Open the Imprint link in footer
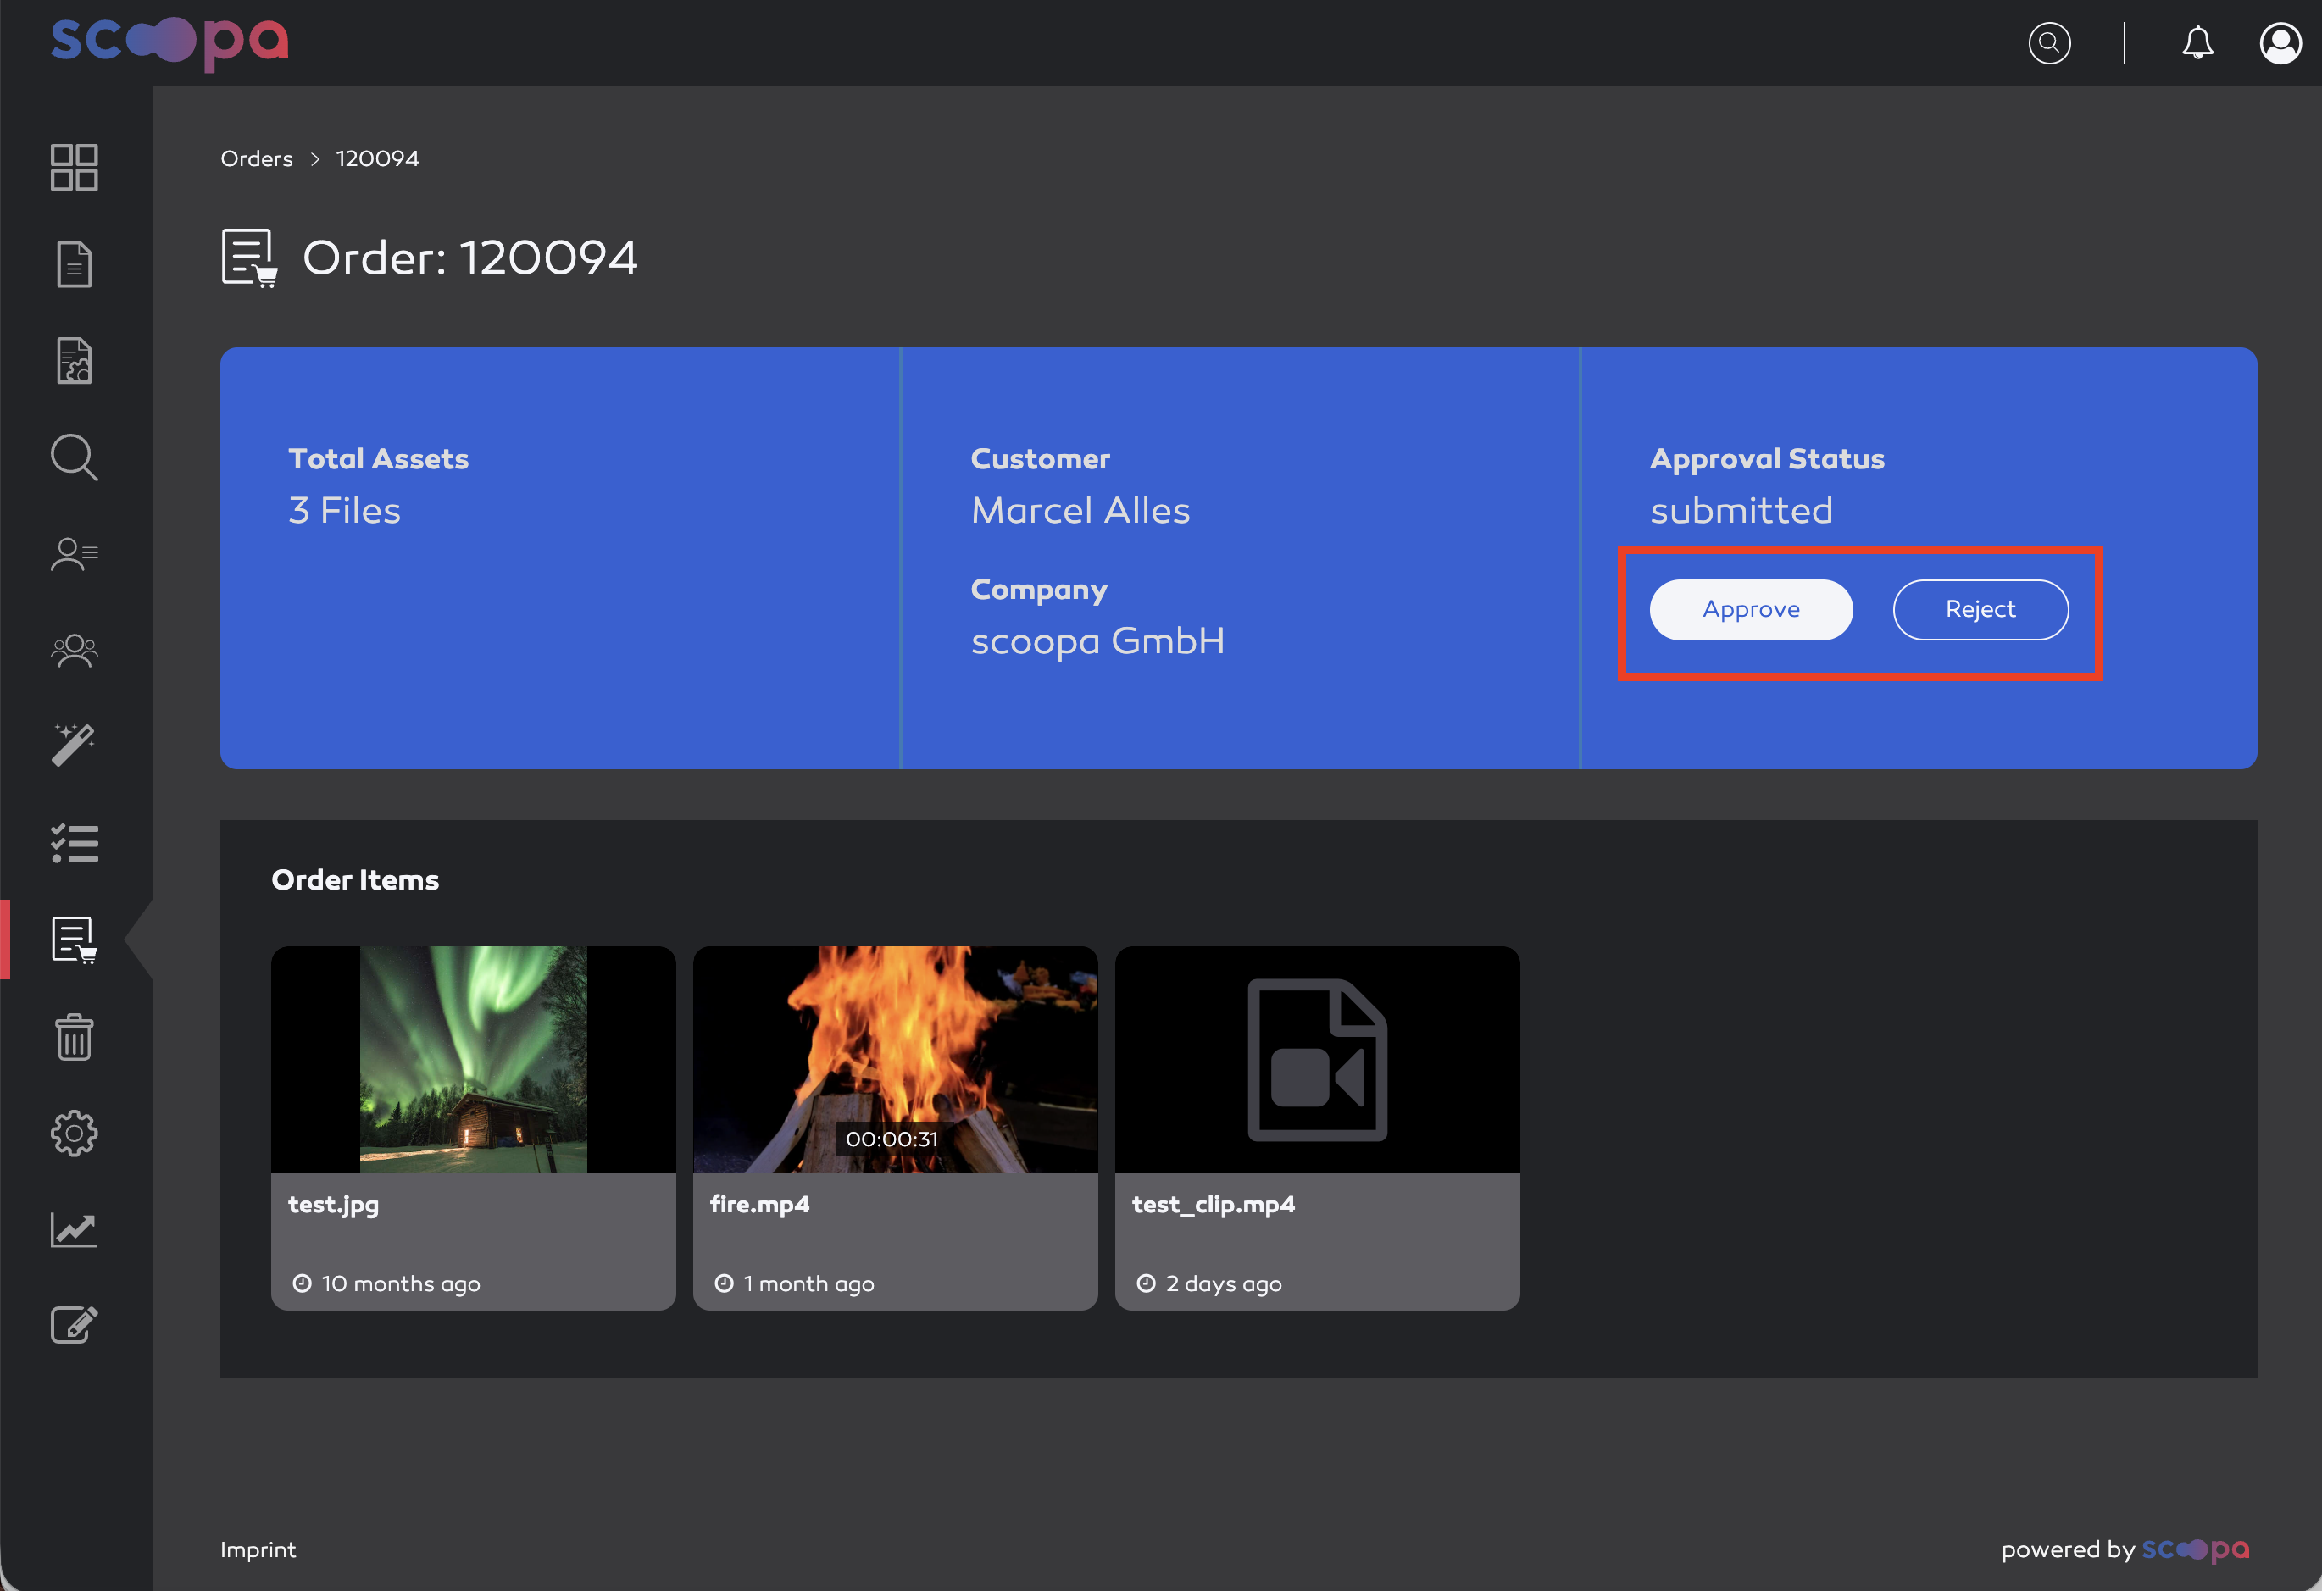This screenshot has width=2322, height=1591. (258, 1549)
